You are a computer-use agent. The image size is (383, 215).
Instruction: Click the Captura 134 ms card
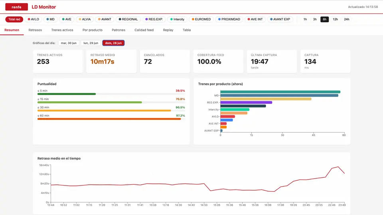pyautogui.click(x=326, y=61)
